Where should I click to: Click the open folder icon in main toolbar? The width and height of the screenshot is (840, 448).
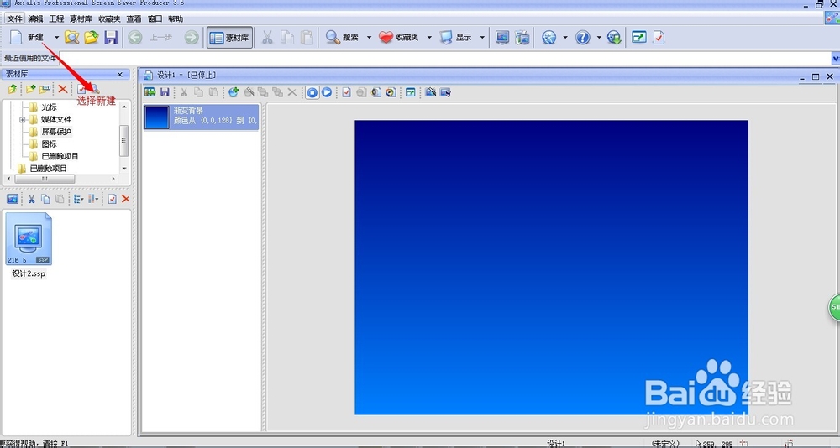(x=92, y=38)
